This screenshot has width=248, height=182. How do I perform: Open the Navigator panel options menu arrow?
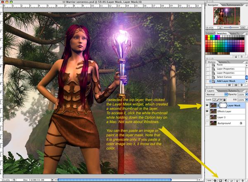click(246, 5)
